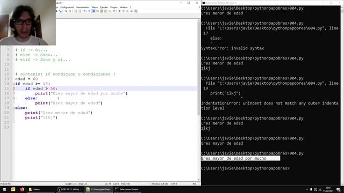Click the Save Recorded Macro icon
The width and height of the screenshot is (344, 193).
coord(136,11)
